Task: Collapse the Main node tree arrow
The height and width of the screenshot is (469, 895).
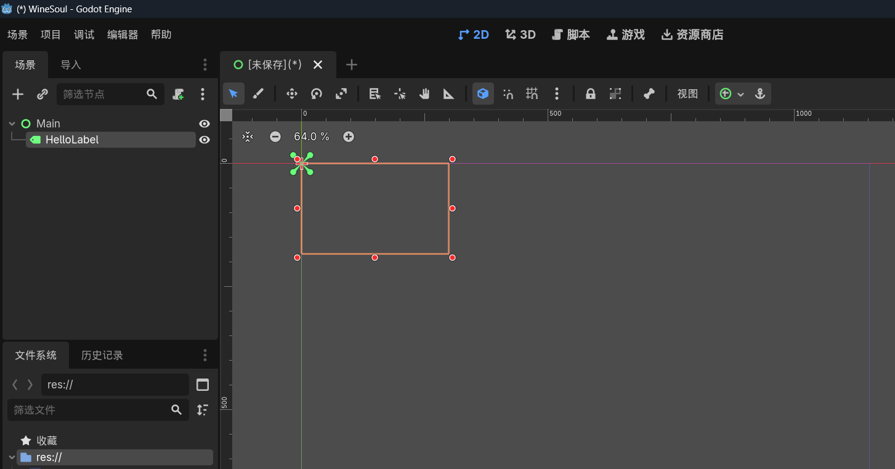Action: tap(12, 124)
